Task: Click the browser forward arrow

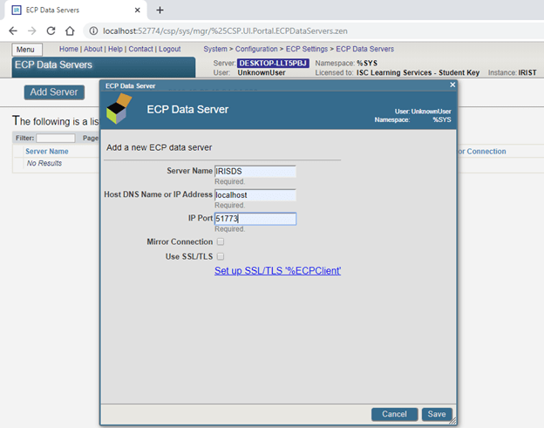Action: 32,31
